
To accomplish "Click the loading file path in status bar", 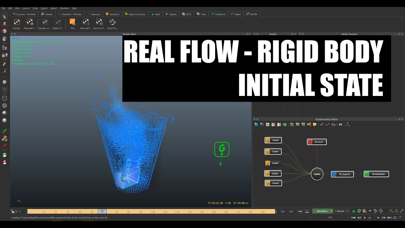I will tap(59, 218).
